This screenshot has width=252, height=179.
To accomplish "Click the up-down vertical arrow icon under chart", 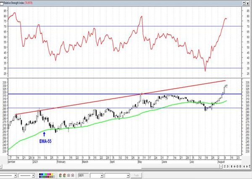I will point(231,166).
